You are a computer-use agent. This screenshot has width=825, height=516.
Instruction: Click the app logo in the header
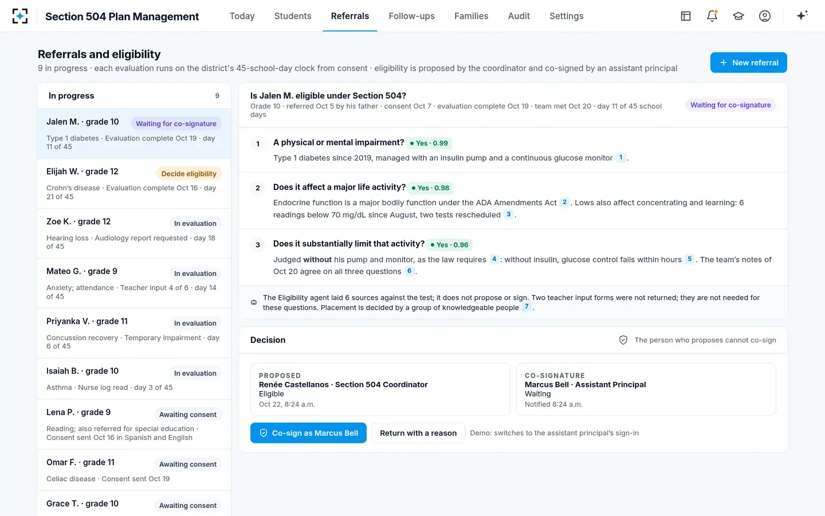(20, 16)
